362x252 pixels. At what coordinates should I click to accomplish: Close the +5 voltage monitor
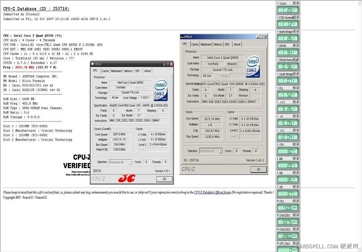click(x=298, y=116)
